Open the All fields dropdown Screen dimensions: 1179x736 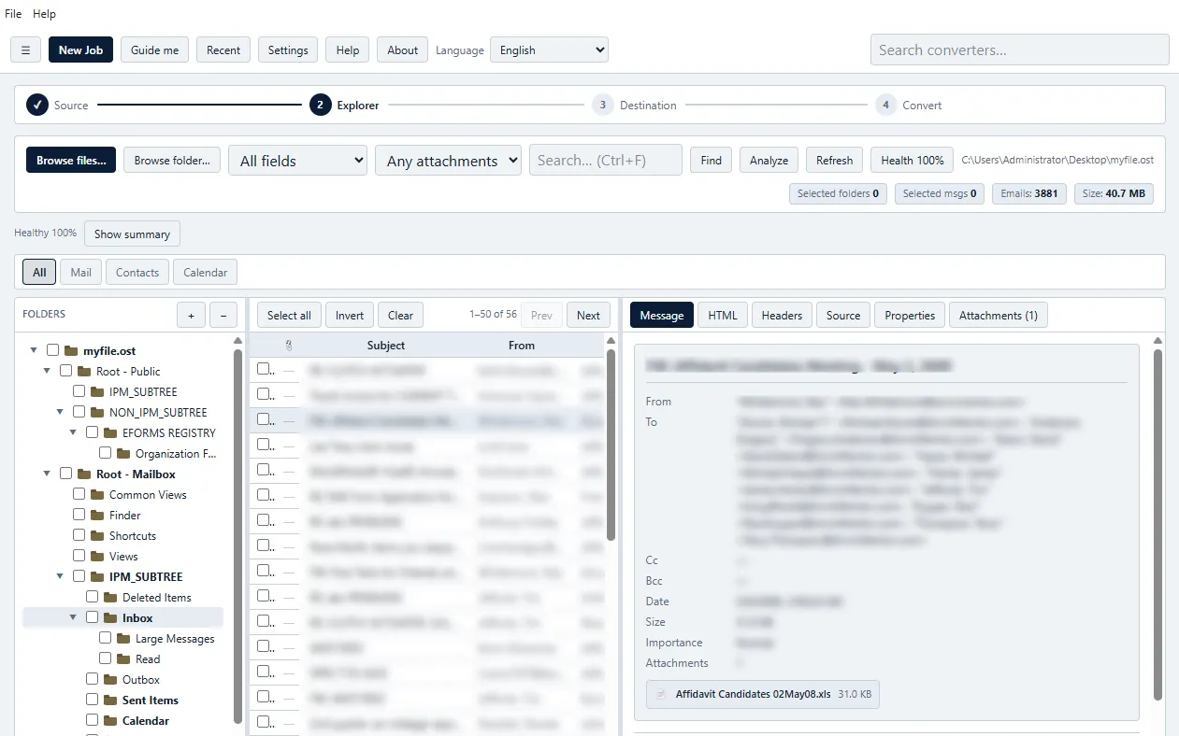[298, 160]
